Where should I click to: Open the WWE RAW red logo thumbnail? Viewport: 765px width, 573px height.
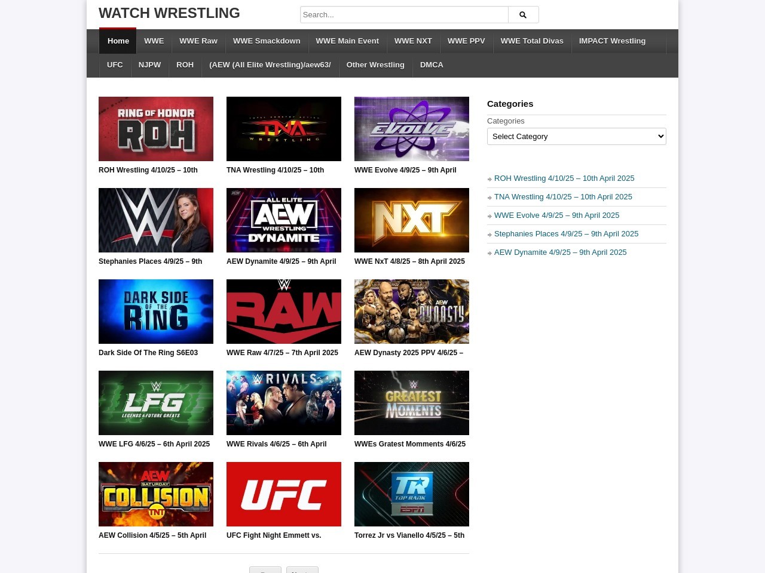[284, 312]
